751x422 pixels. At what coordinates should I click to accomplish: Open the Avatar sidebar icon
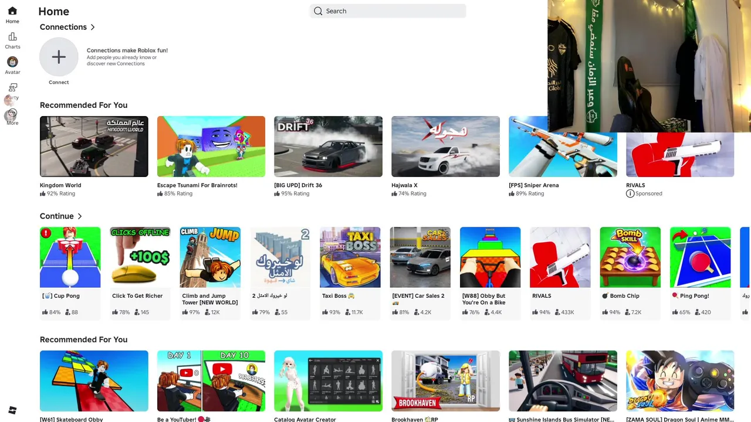(x=12, y=62)
